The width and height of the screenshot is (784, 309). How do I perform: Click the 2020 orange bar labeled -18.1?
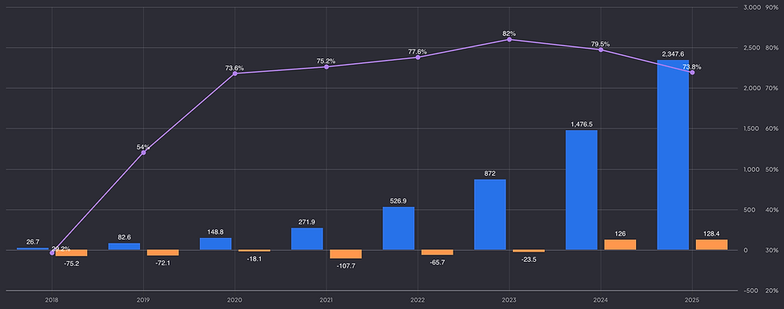click(254, 251)
